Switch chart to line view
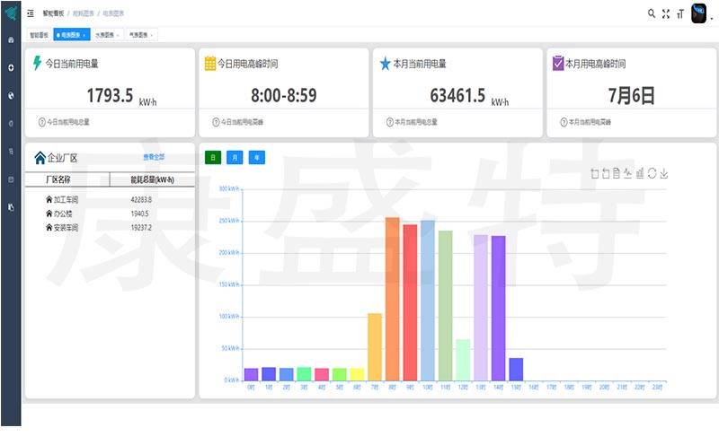The image size is (719, 445). (x=628, y=173)
